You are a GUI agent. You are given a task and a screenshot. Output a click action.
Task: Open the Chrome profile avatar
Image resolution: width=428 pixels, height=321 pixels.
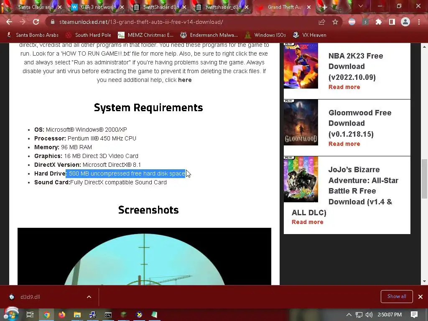405,22
